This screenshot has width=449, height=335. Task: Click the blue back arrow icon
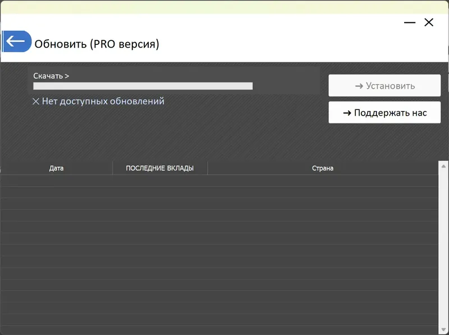[17, 41]
